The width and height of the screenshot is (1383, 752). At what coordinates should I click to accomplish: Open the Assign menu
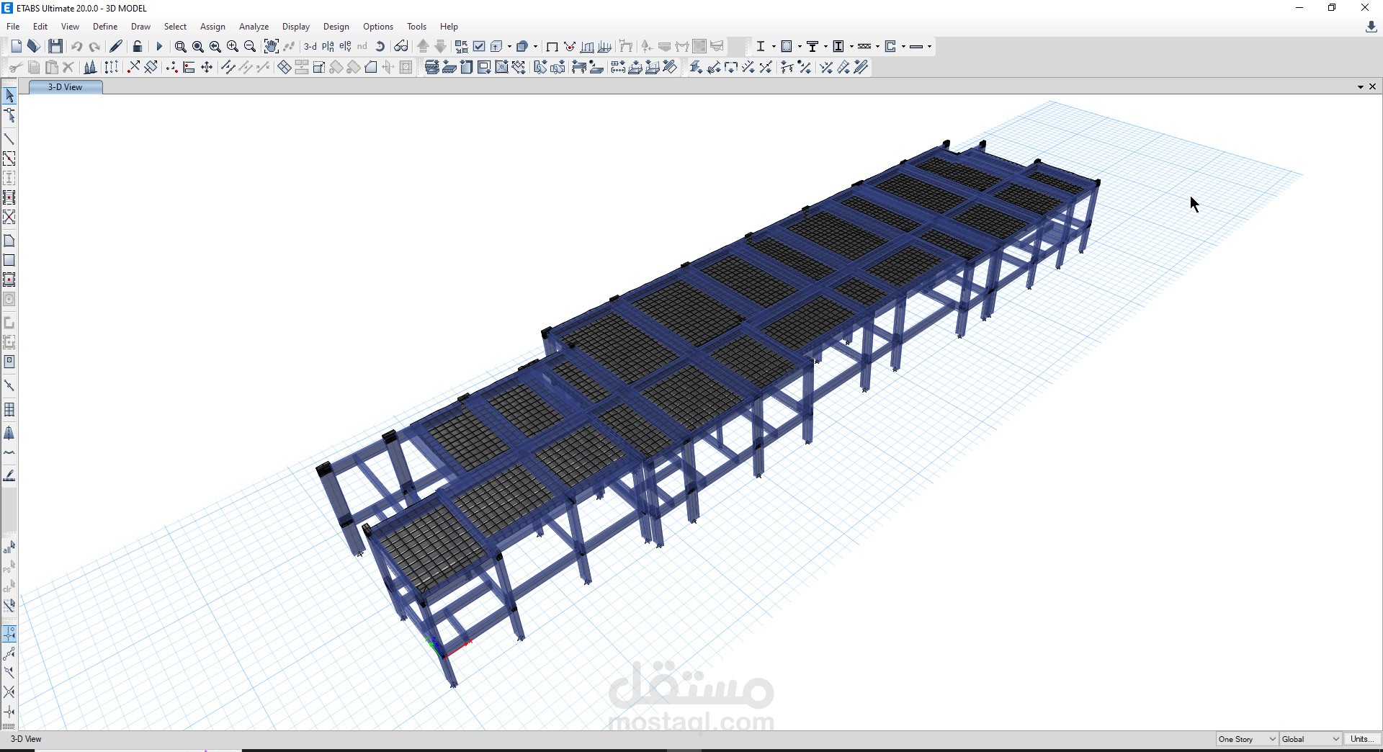[x=212, y=27]
